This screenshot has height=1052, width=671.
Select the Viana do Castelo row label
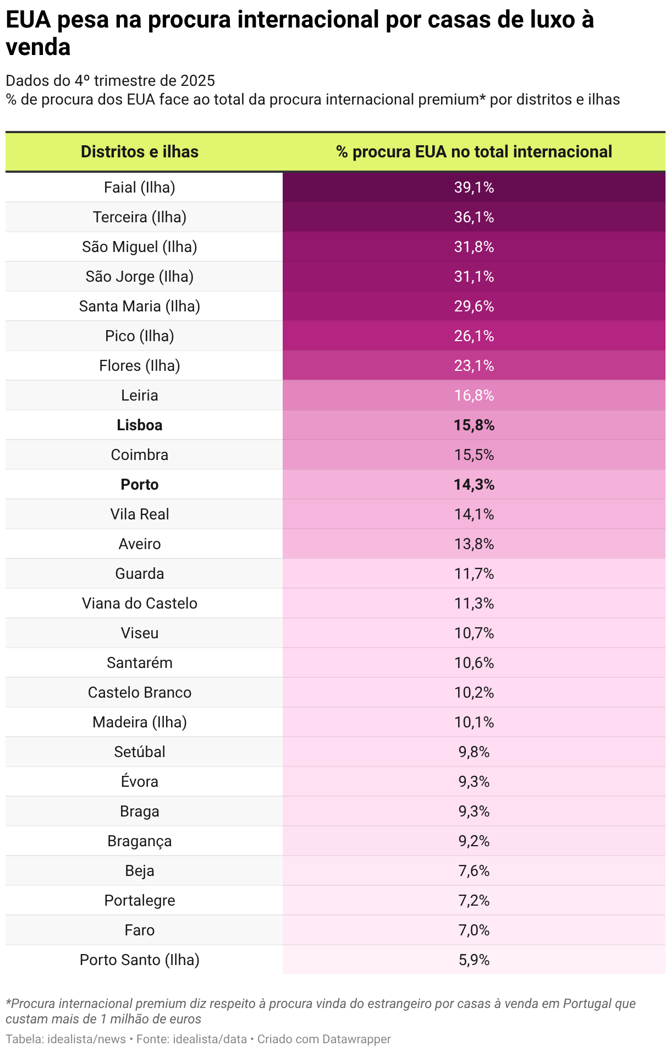coord(140,604)
